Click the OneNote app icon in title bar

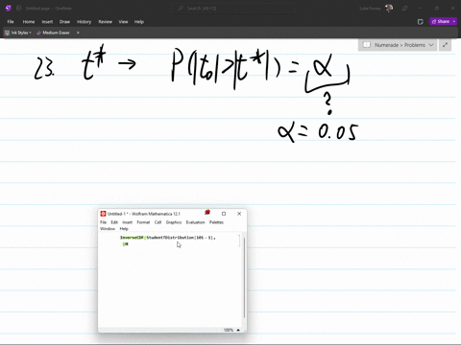(9, 9)
